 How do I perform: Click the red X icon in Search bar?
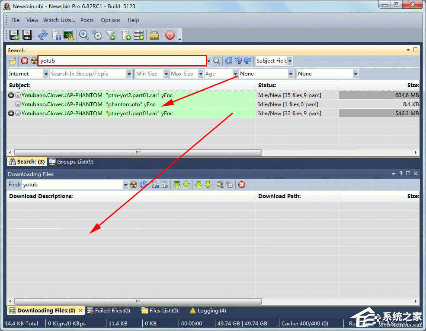[x=25, y=61]
